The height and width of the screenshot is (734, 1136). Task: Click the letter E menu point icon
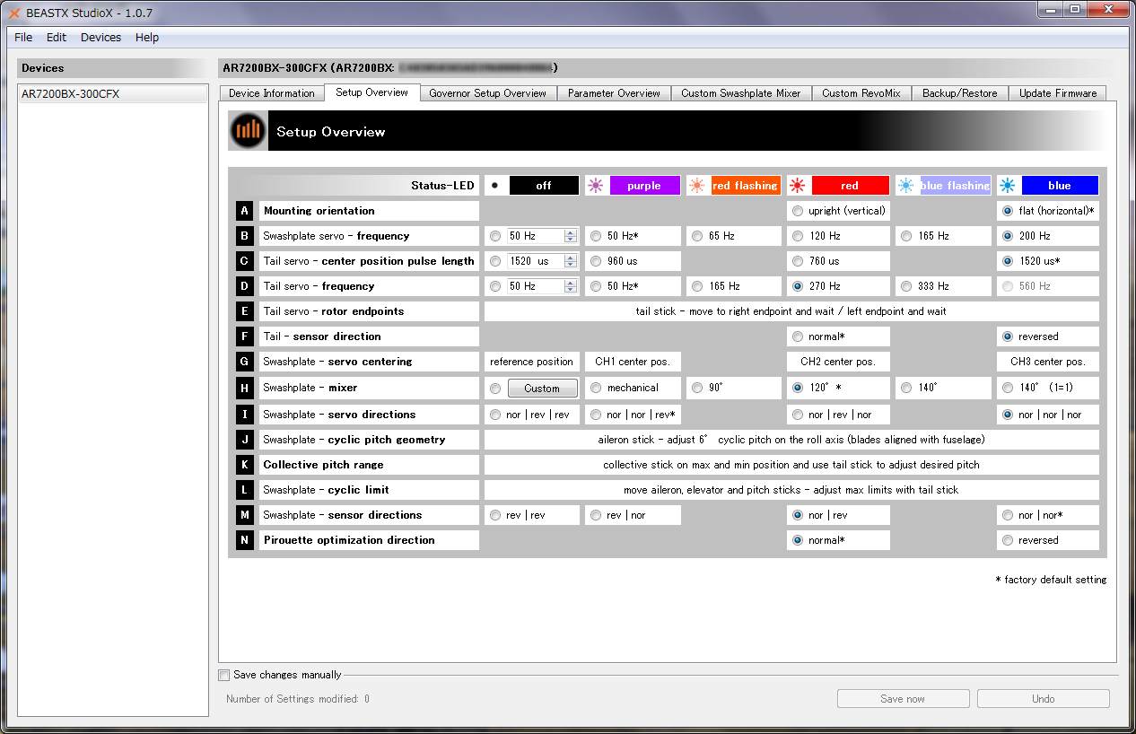[x=245, y=311]
